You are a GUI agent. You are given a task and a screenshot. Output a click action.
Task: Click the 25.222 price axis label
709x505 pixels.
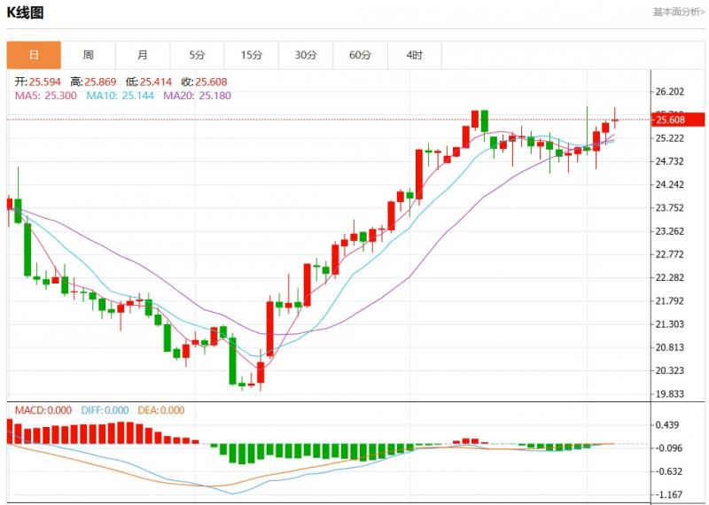(670, 138)
